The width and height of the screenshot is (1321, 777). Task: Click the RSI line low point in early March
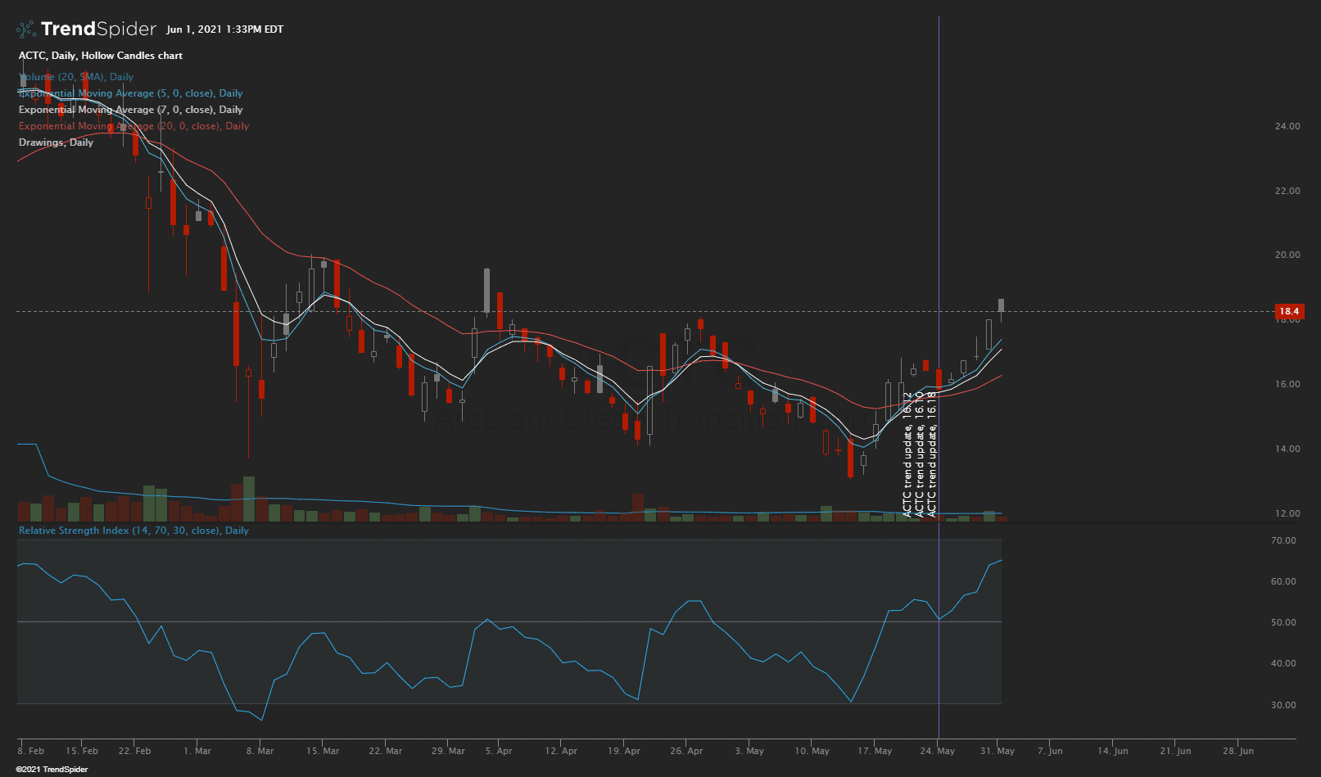tap(261, 720)
